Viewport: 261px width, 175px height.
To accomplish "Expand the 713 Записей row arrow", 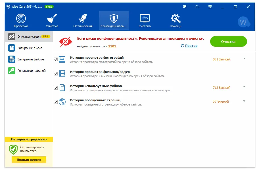I will click(x=244, y=87).
